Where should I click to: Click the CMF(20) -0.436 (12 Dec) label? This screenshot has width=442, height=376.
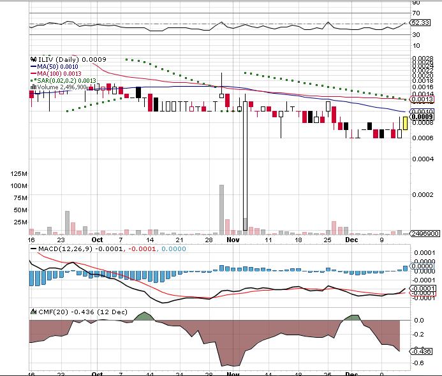82,312
